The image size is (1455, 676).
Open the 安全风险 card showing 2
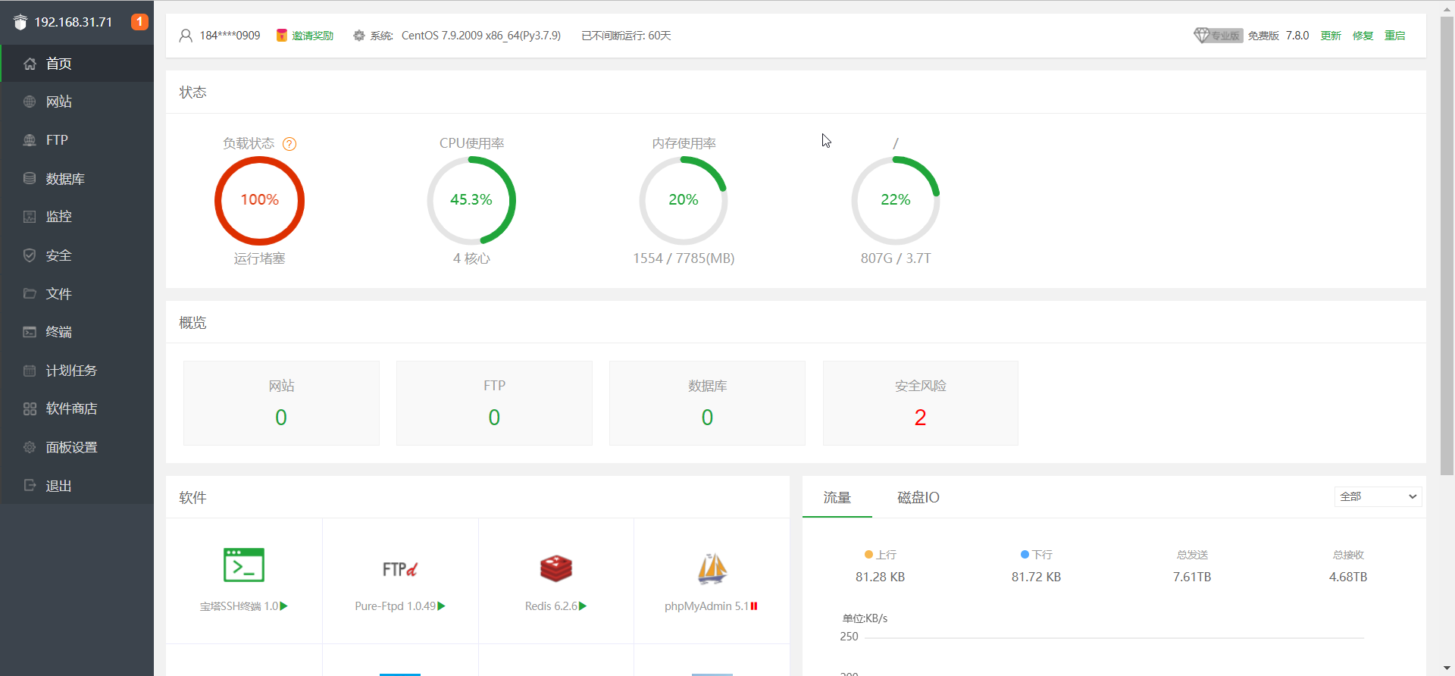(x=920, y=403)
